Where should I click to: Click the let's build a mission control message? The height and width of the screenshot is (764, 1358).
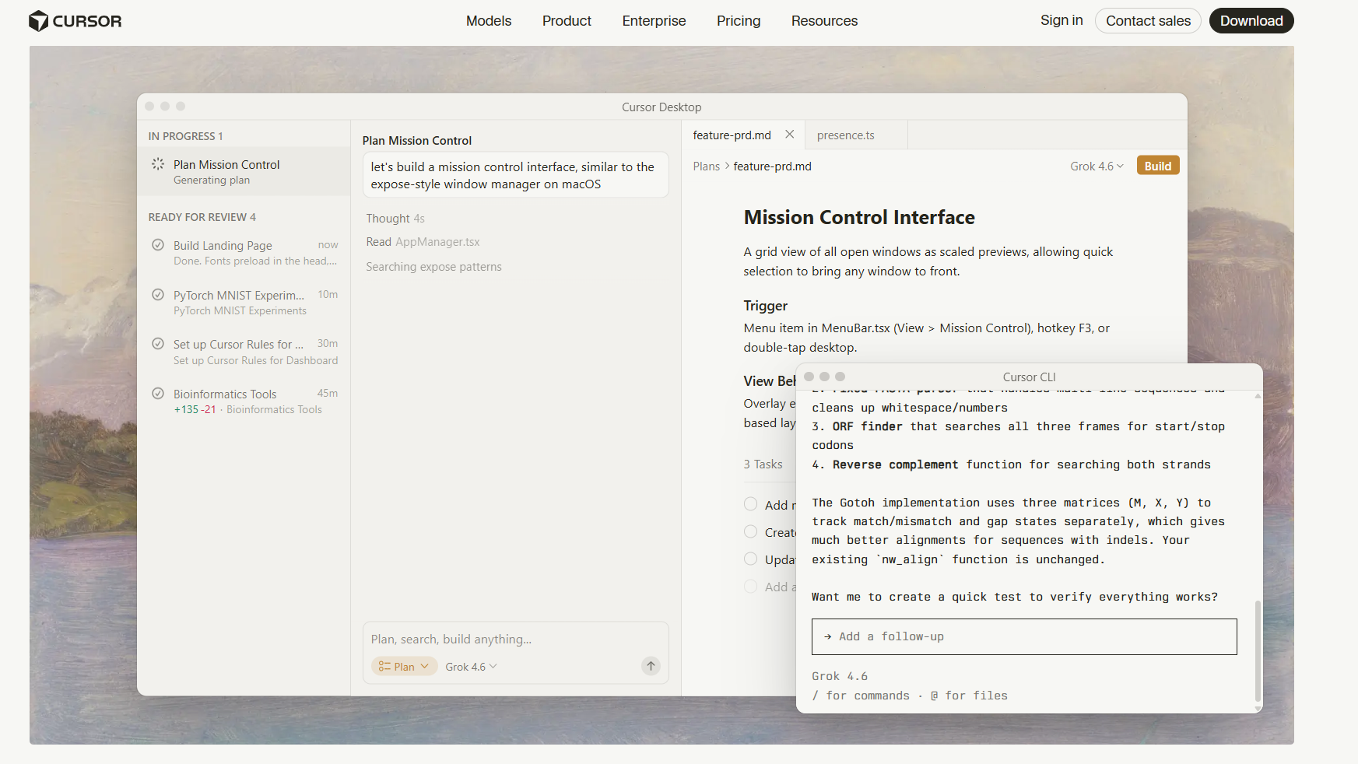[x=515, y=175]
